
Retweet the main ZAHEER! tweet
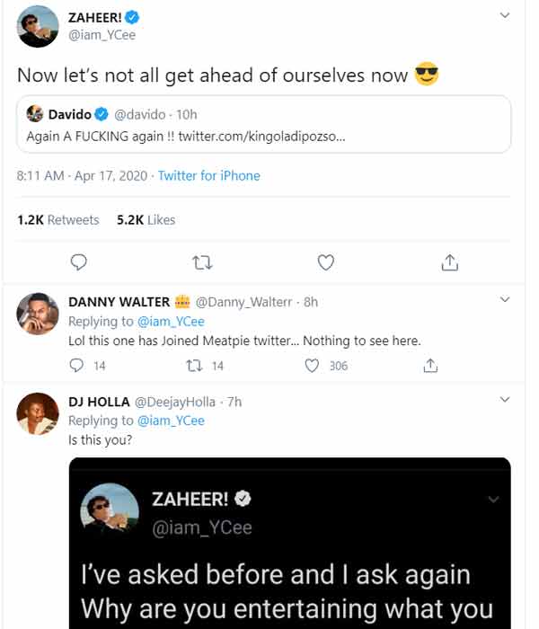click(202, 262)
